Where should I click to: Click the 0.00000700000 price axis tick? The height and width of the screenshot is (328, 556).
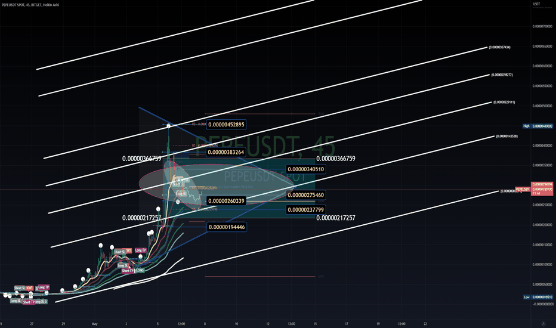(542, 26)
